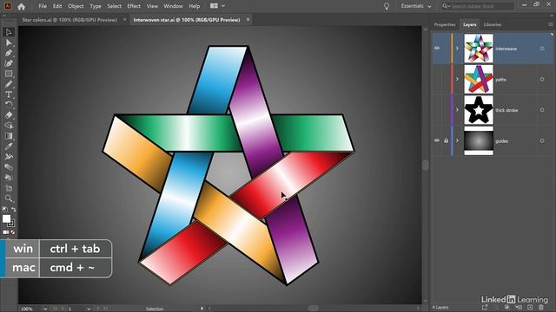The height and width of the screenshot is (312, 556).
Task: Switch to the Properties panel tab
Action: [x=445, y=24]
